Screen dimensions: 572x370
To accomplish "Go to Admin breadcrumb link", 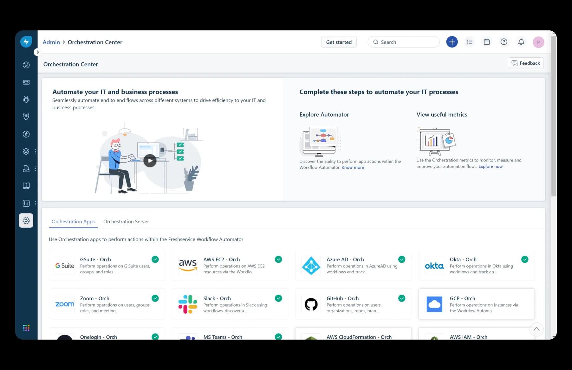I will tap(51, 42).
